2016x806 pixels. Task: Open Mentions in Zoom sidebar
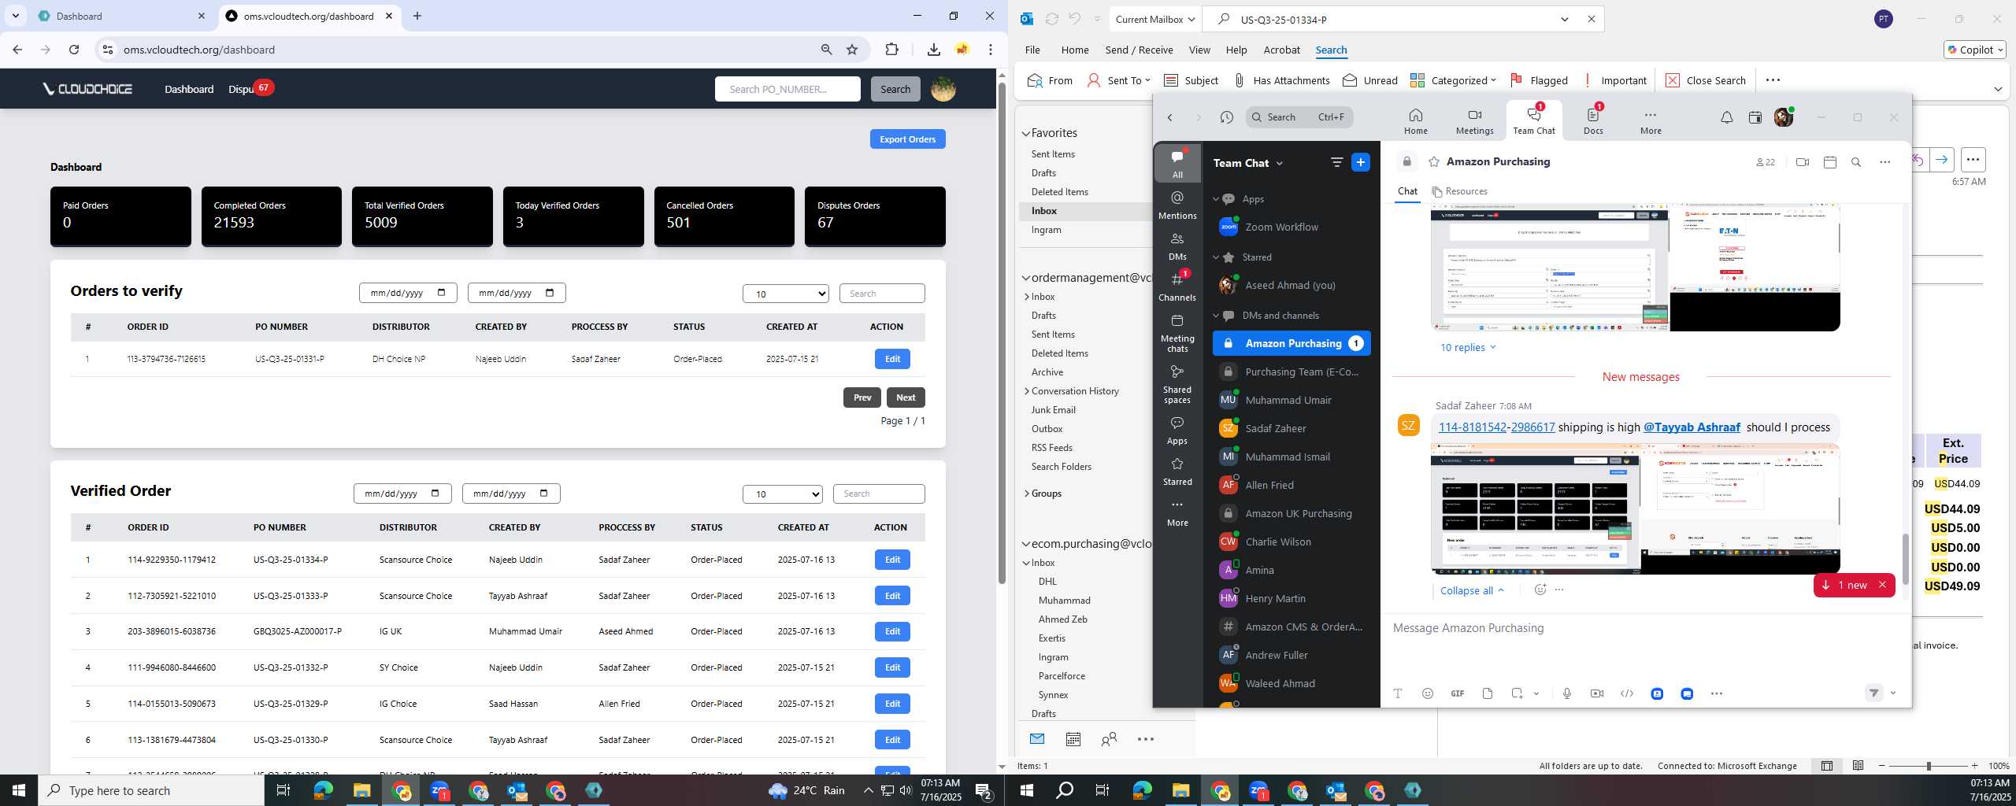pos(1177,205)
